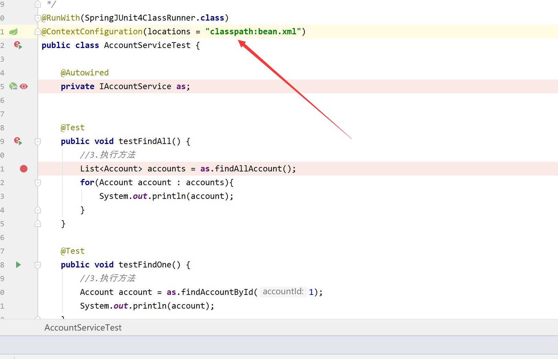Click the comment end fold marker at top
Screen dimensions: 558x359
(38, 4)
